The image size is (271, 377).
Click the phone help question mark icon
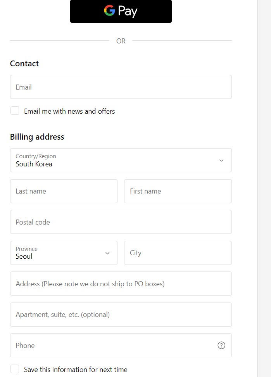[x=221, y=345]
